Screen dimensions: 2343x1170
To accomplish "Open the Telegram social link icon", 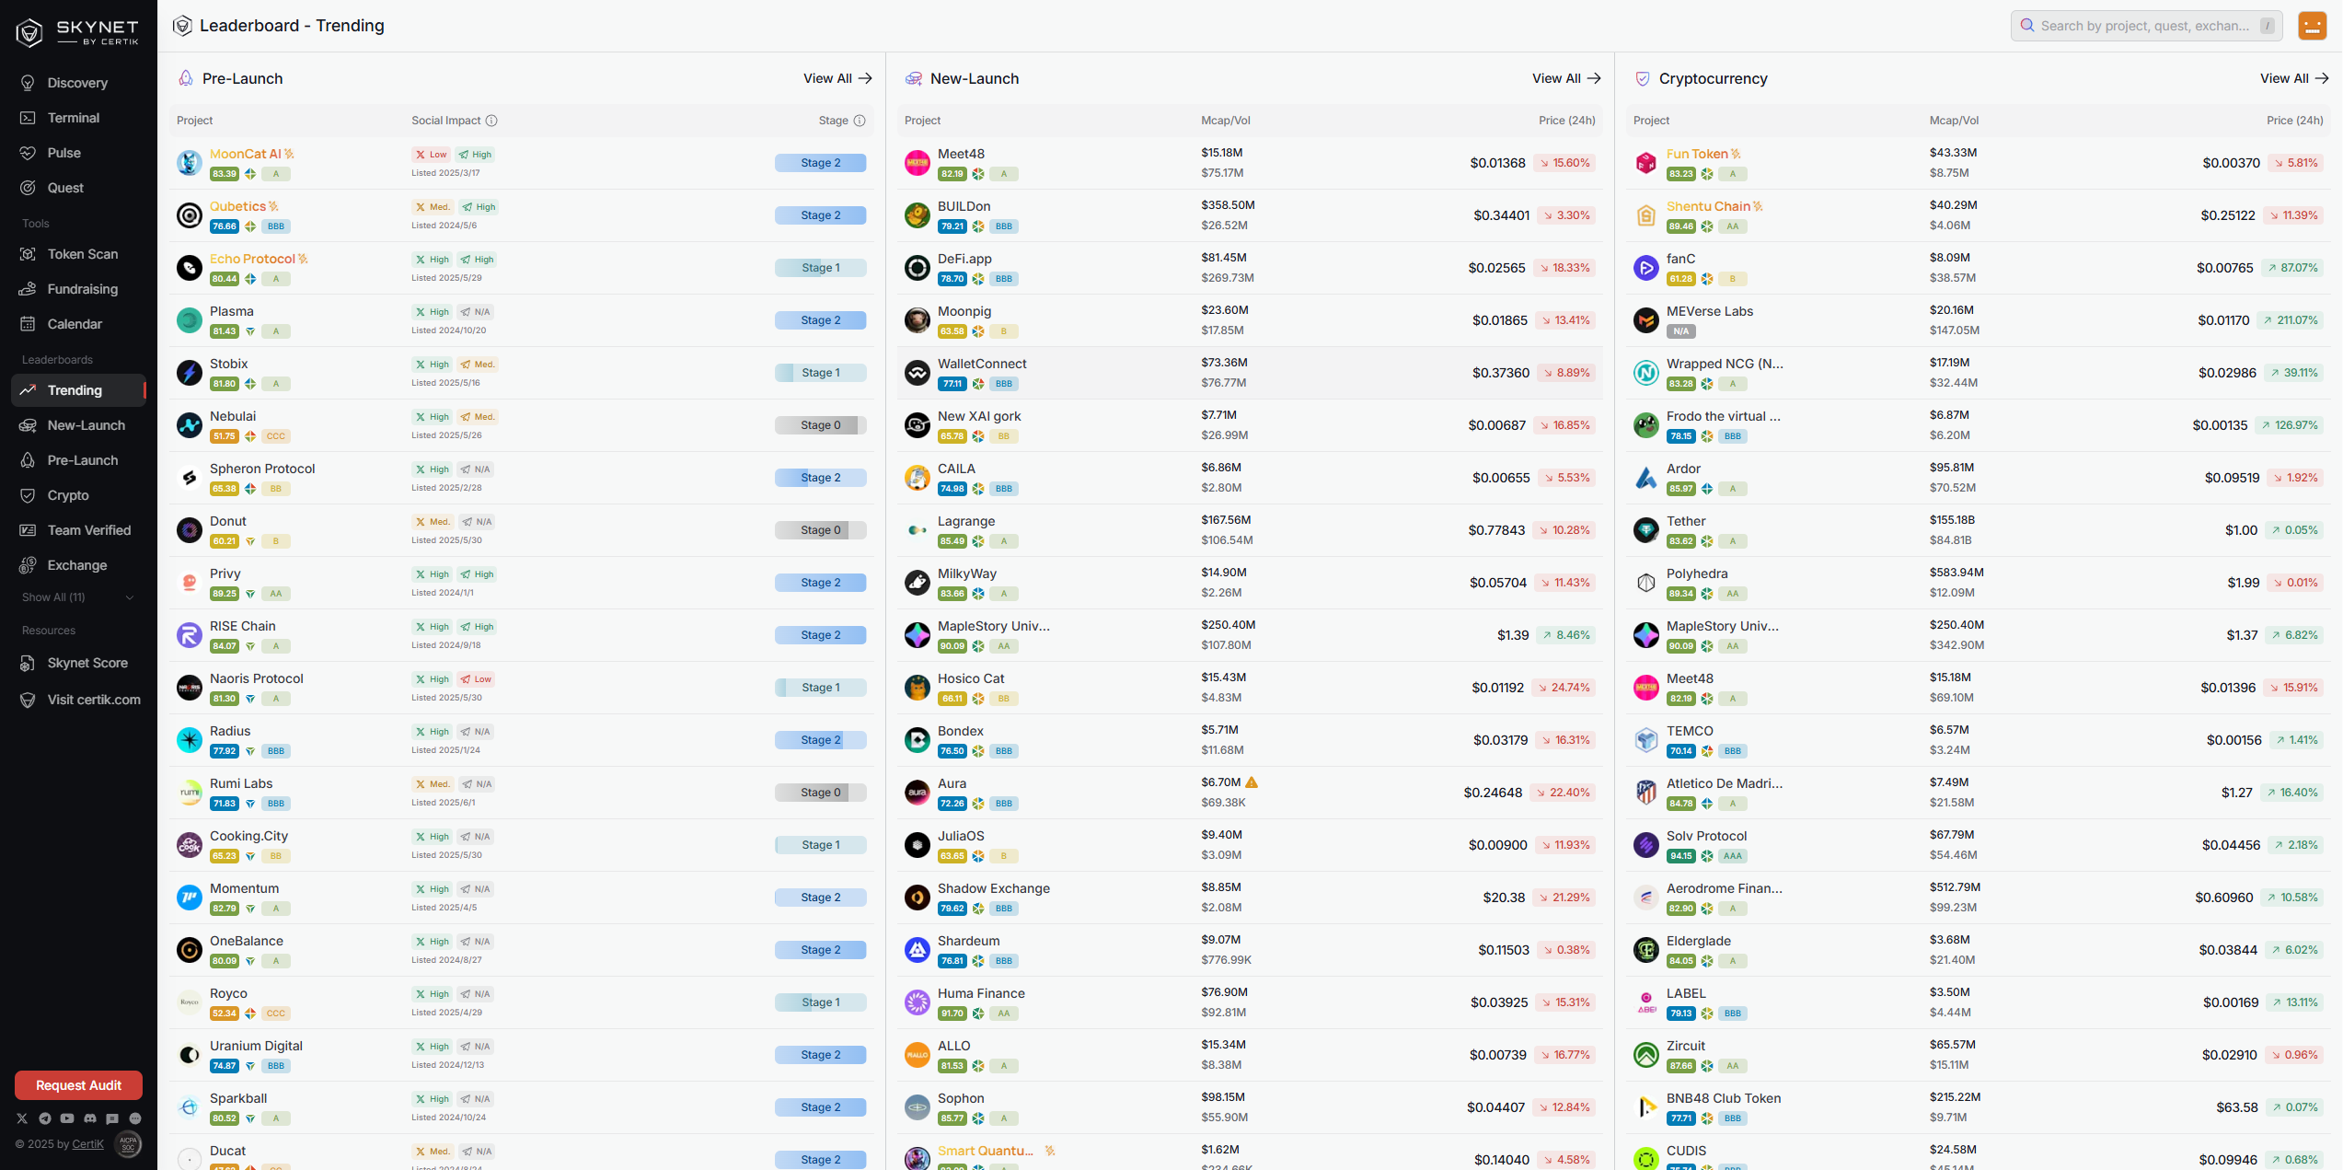I will coord(45,1118).
